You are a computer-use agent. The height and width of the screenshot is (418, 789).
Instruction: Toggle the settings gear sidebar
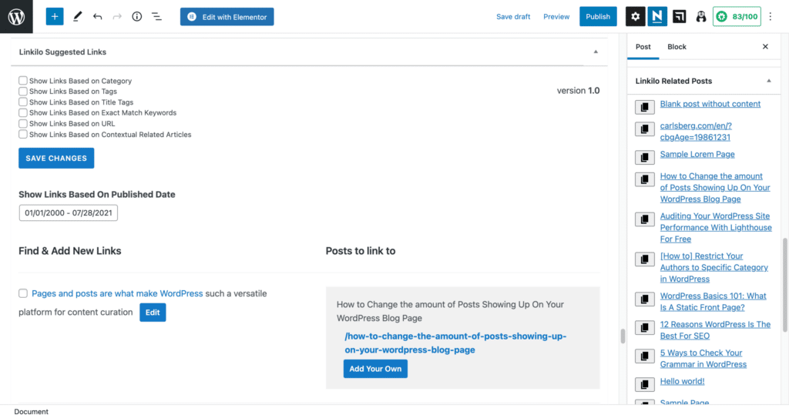(x=635, y=17)
